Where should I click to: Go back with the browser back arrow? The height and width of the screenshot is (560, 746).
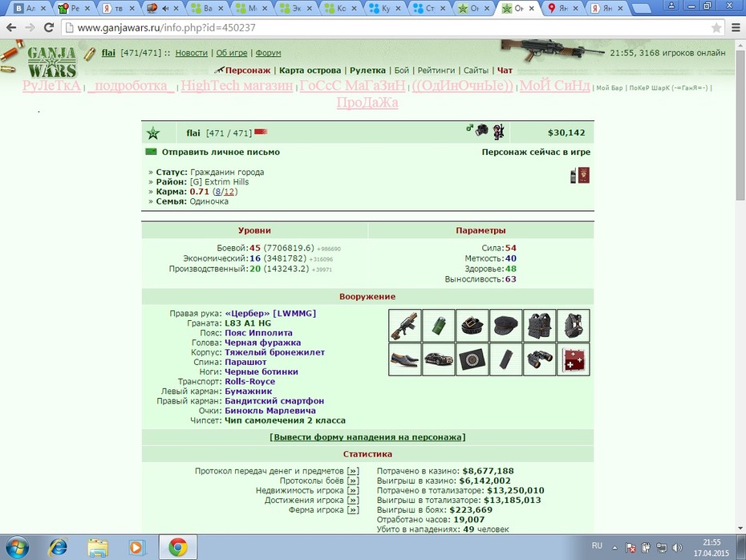pyautogui.click(x=11, y=27)
